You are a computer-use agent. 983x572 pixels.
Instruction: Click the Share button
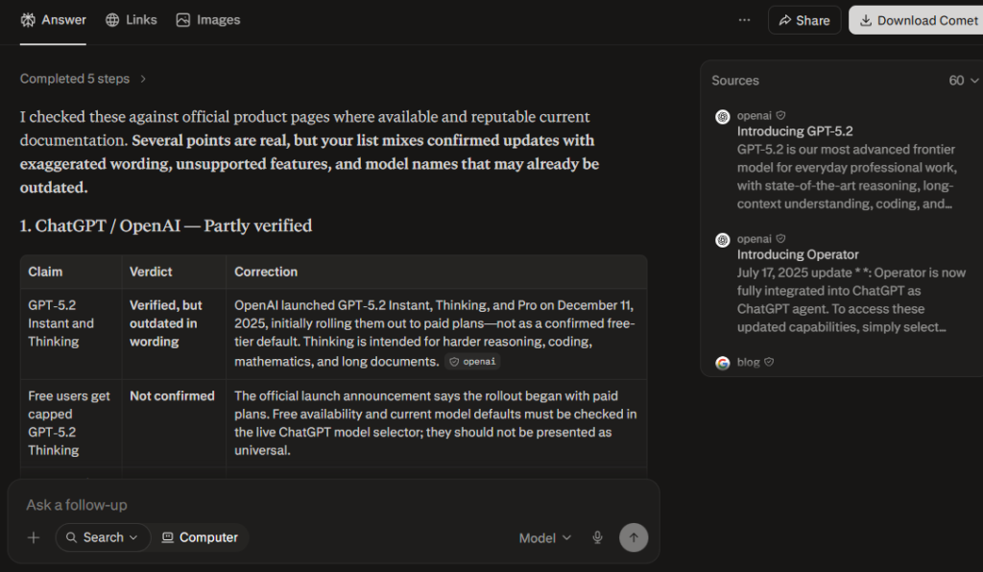tap(804, 21)
